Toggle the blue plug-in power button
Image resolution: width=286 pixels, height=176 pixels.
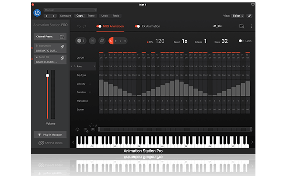point(37,13)
